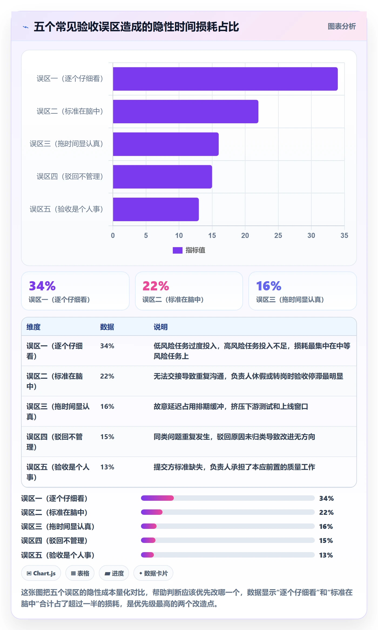This screenshot has height=630, width=378.
Task: Open the 22% data card
Action: coord(189,291)
